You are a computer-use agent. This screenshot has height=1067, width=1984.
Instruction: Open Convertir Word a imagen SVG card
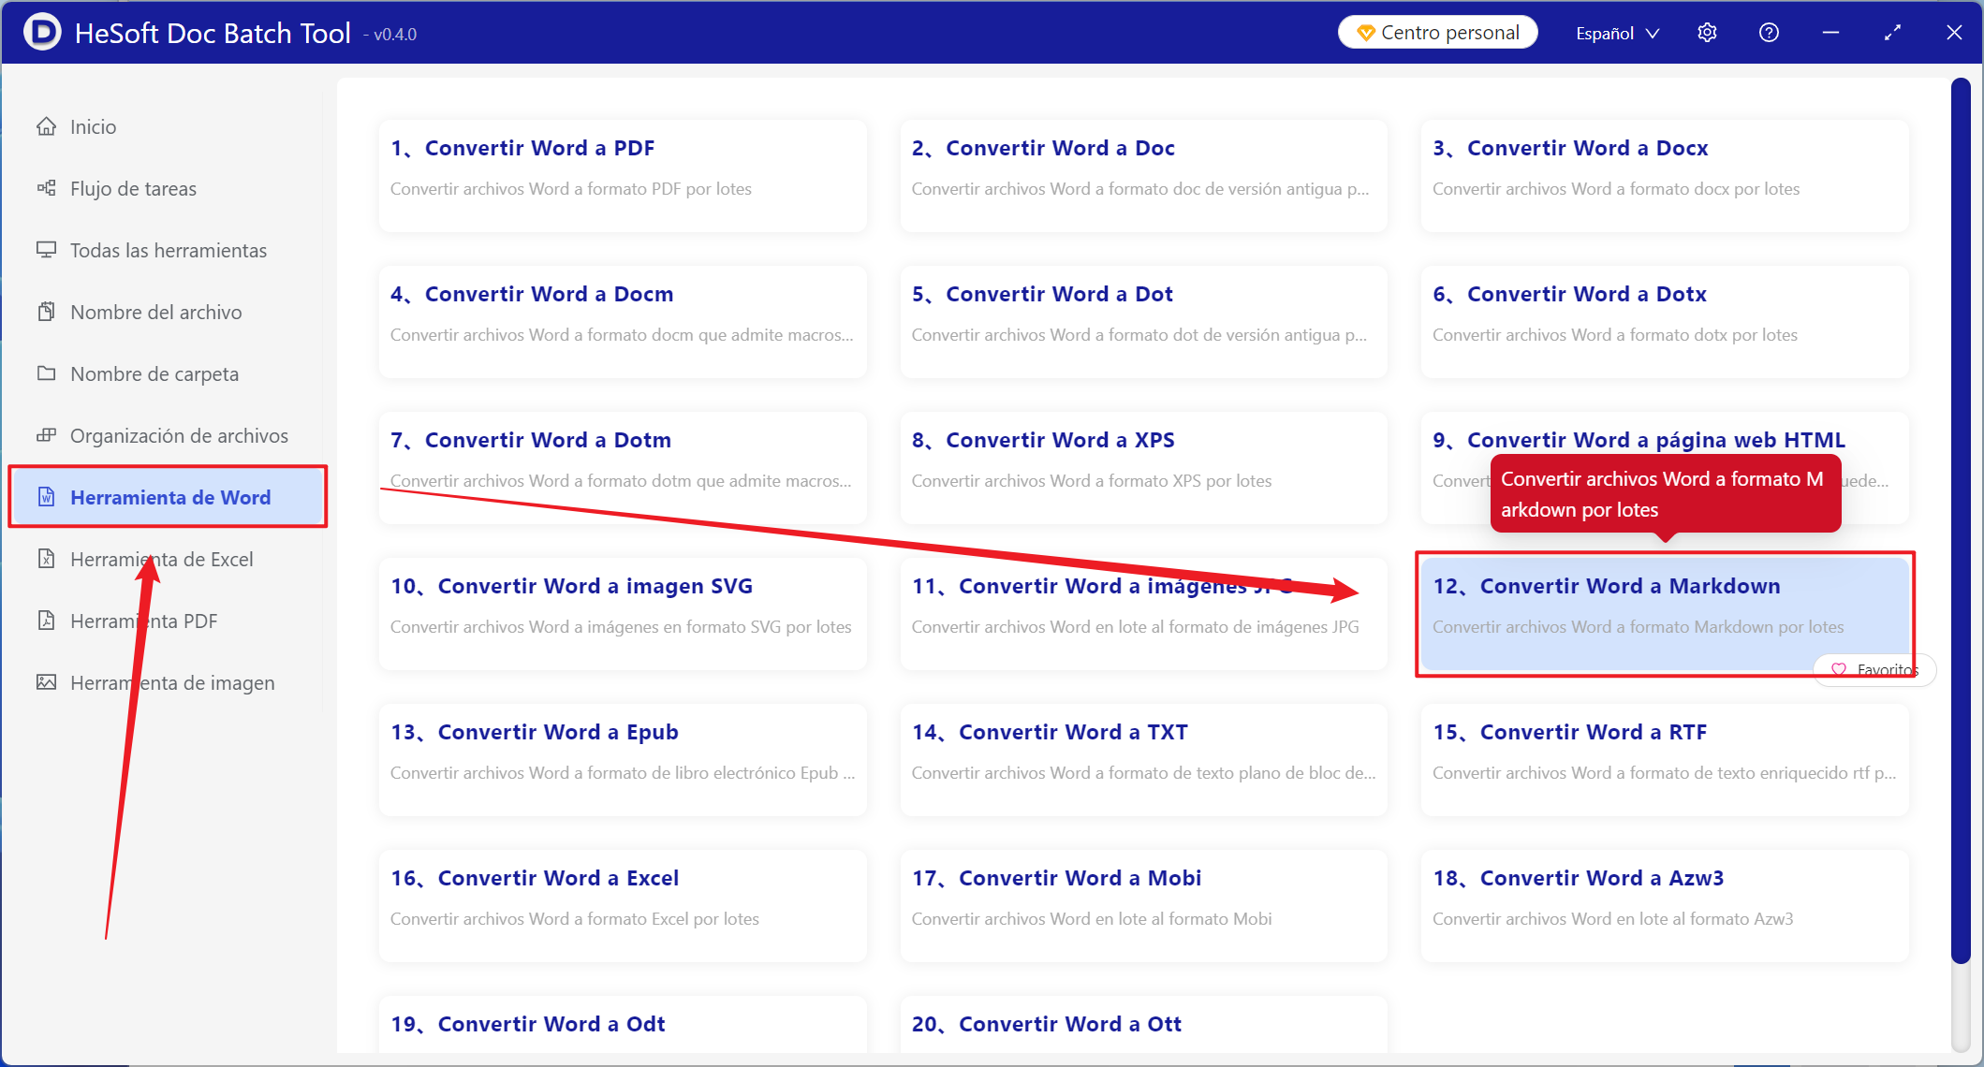[623, 613]
